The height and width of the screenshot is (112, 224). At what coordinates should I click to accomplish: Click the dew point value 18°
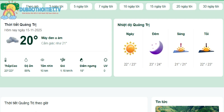click(82, 71)
